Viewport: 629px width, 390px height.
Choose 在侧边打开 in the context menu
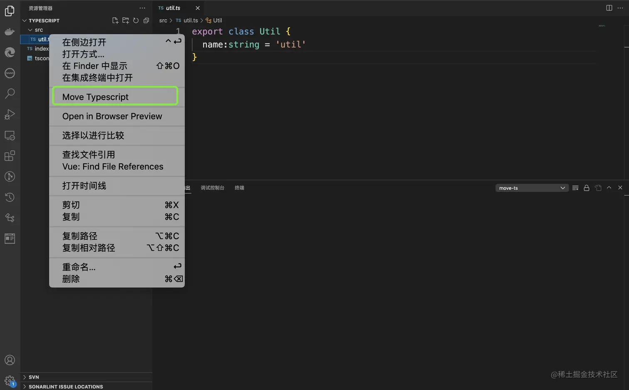[x=117, y=42]
